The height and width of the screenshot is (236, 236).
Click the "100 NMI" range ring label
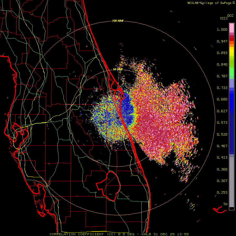coord(118,21)
